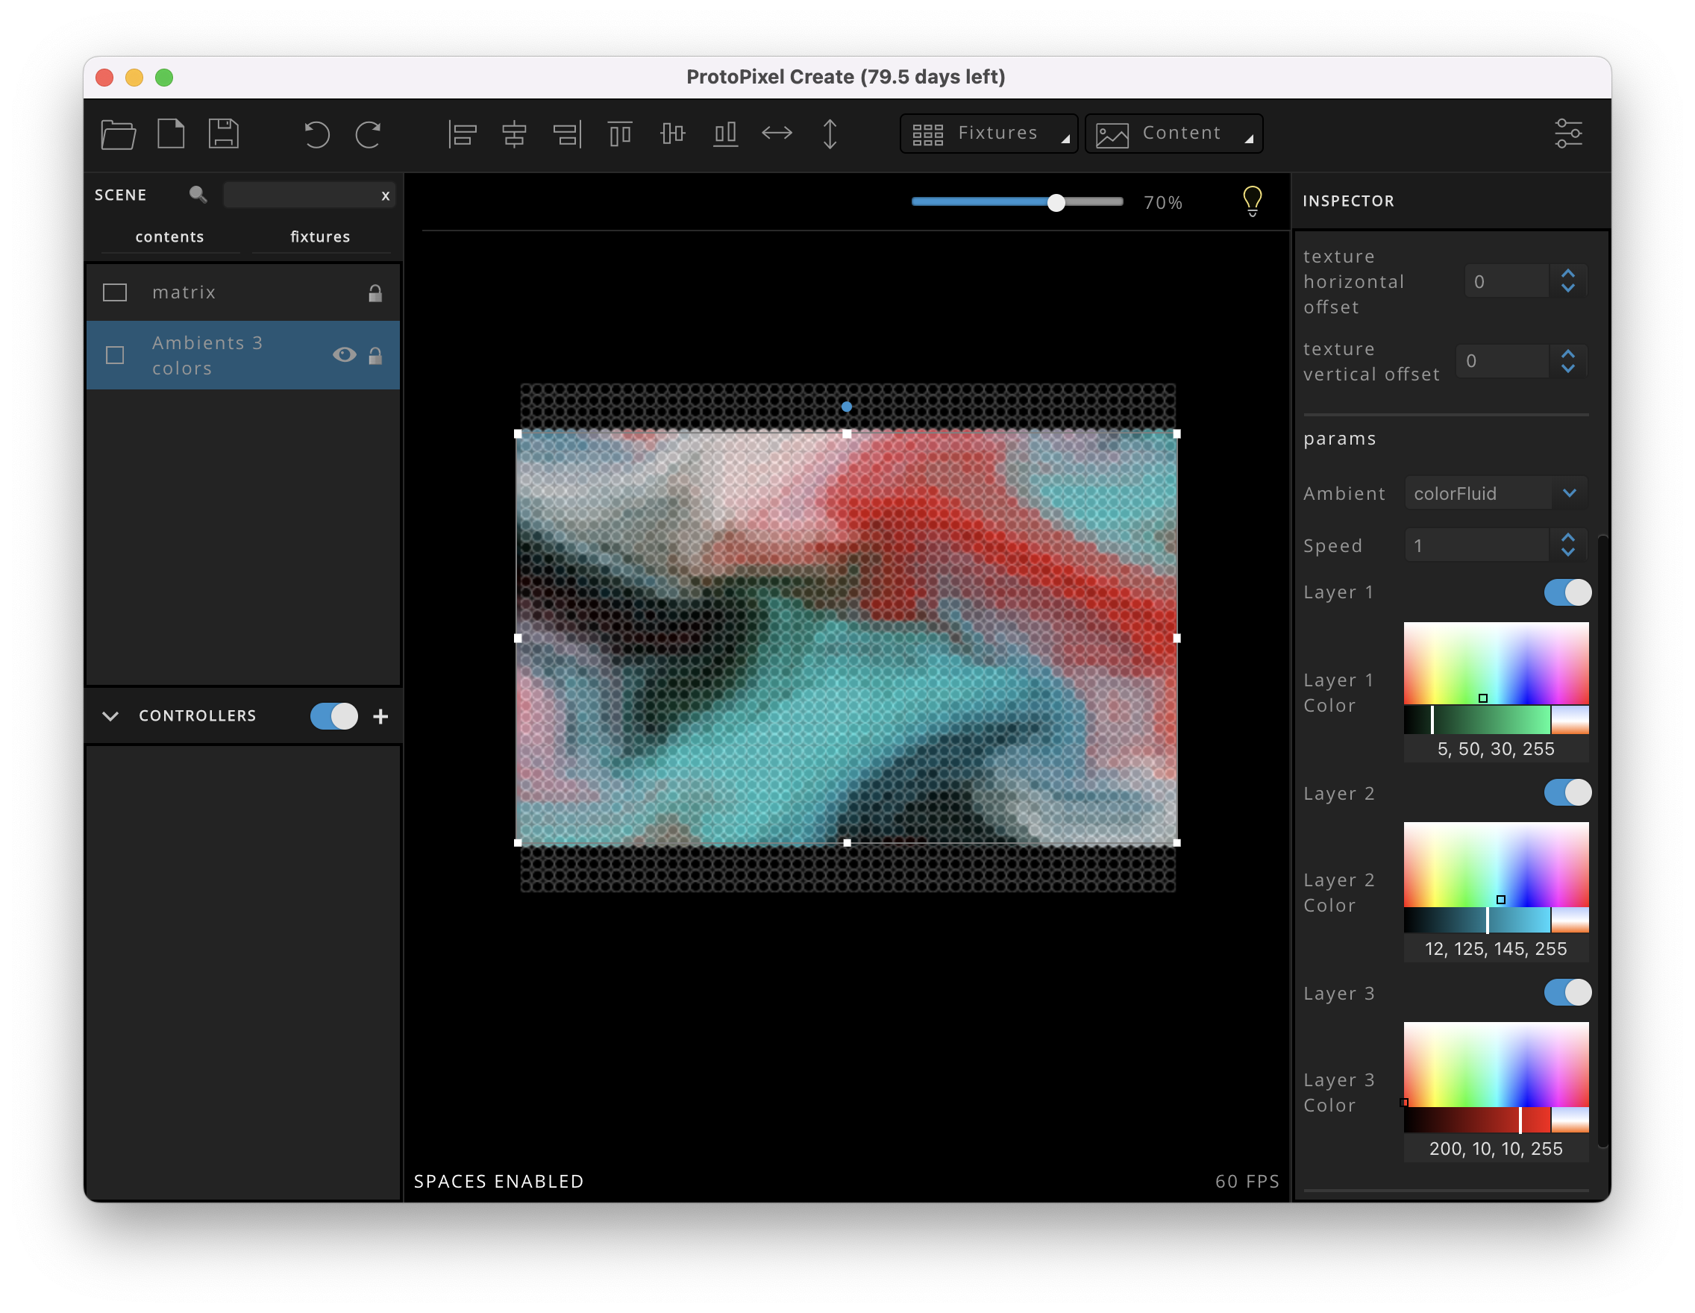Distribute objects horizontally with double arrow
Viewport: 1695px width, 1313px height.
pos(777,134)
